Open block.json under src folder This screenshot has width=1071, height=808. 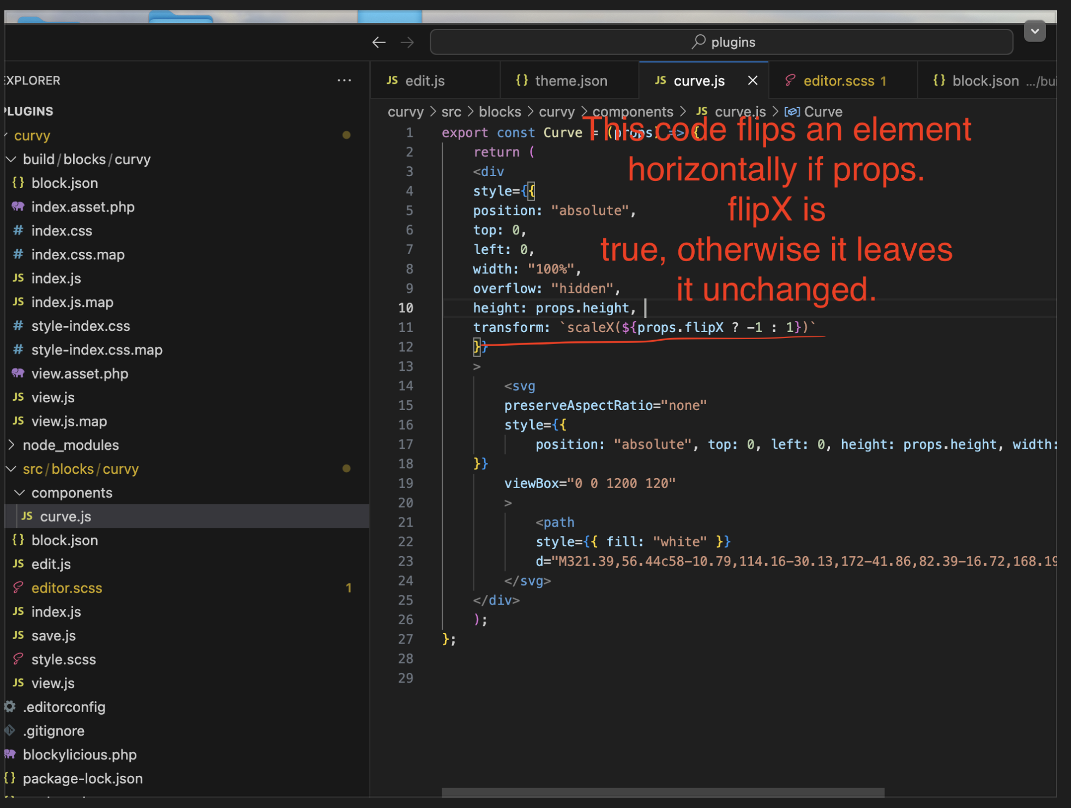click(x=188, y=540)
